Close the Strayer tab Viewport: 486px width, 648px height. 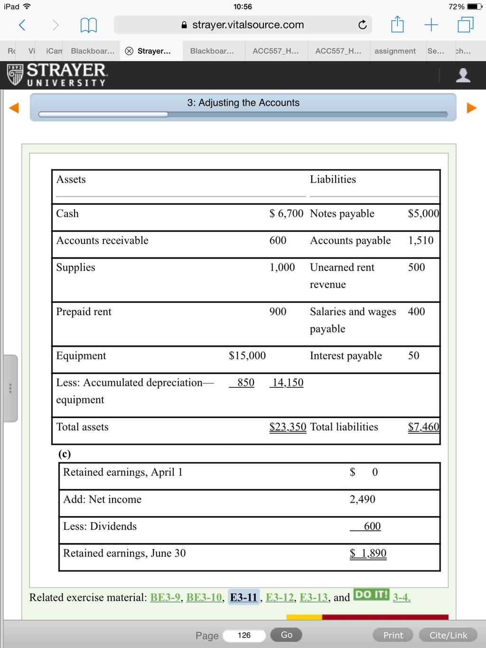tap(129, 51)
